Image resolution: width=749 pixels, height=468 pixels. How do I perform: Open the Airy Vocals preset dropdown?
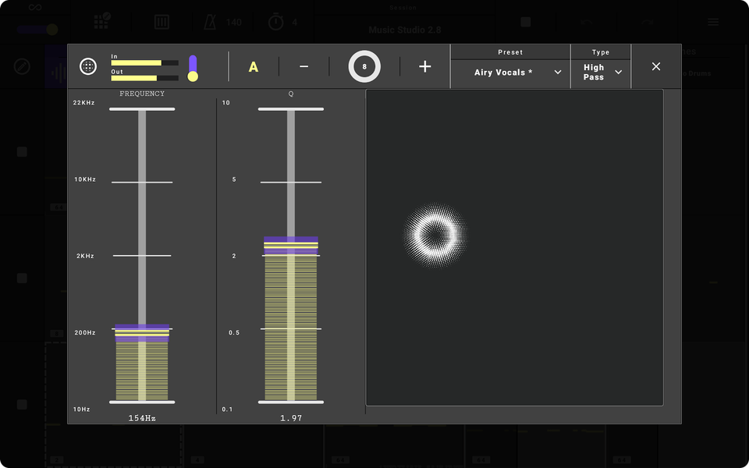tap(510, 72)
